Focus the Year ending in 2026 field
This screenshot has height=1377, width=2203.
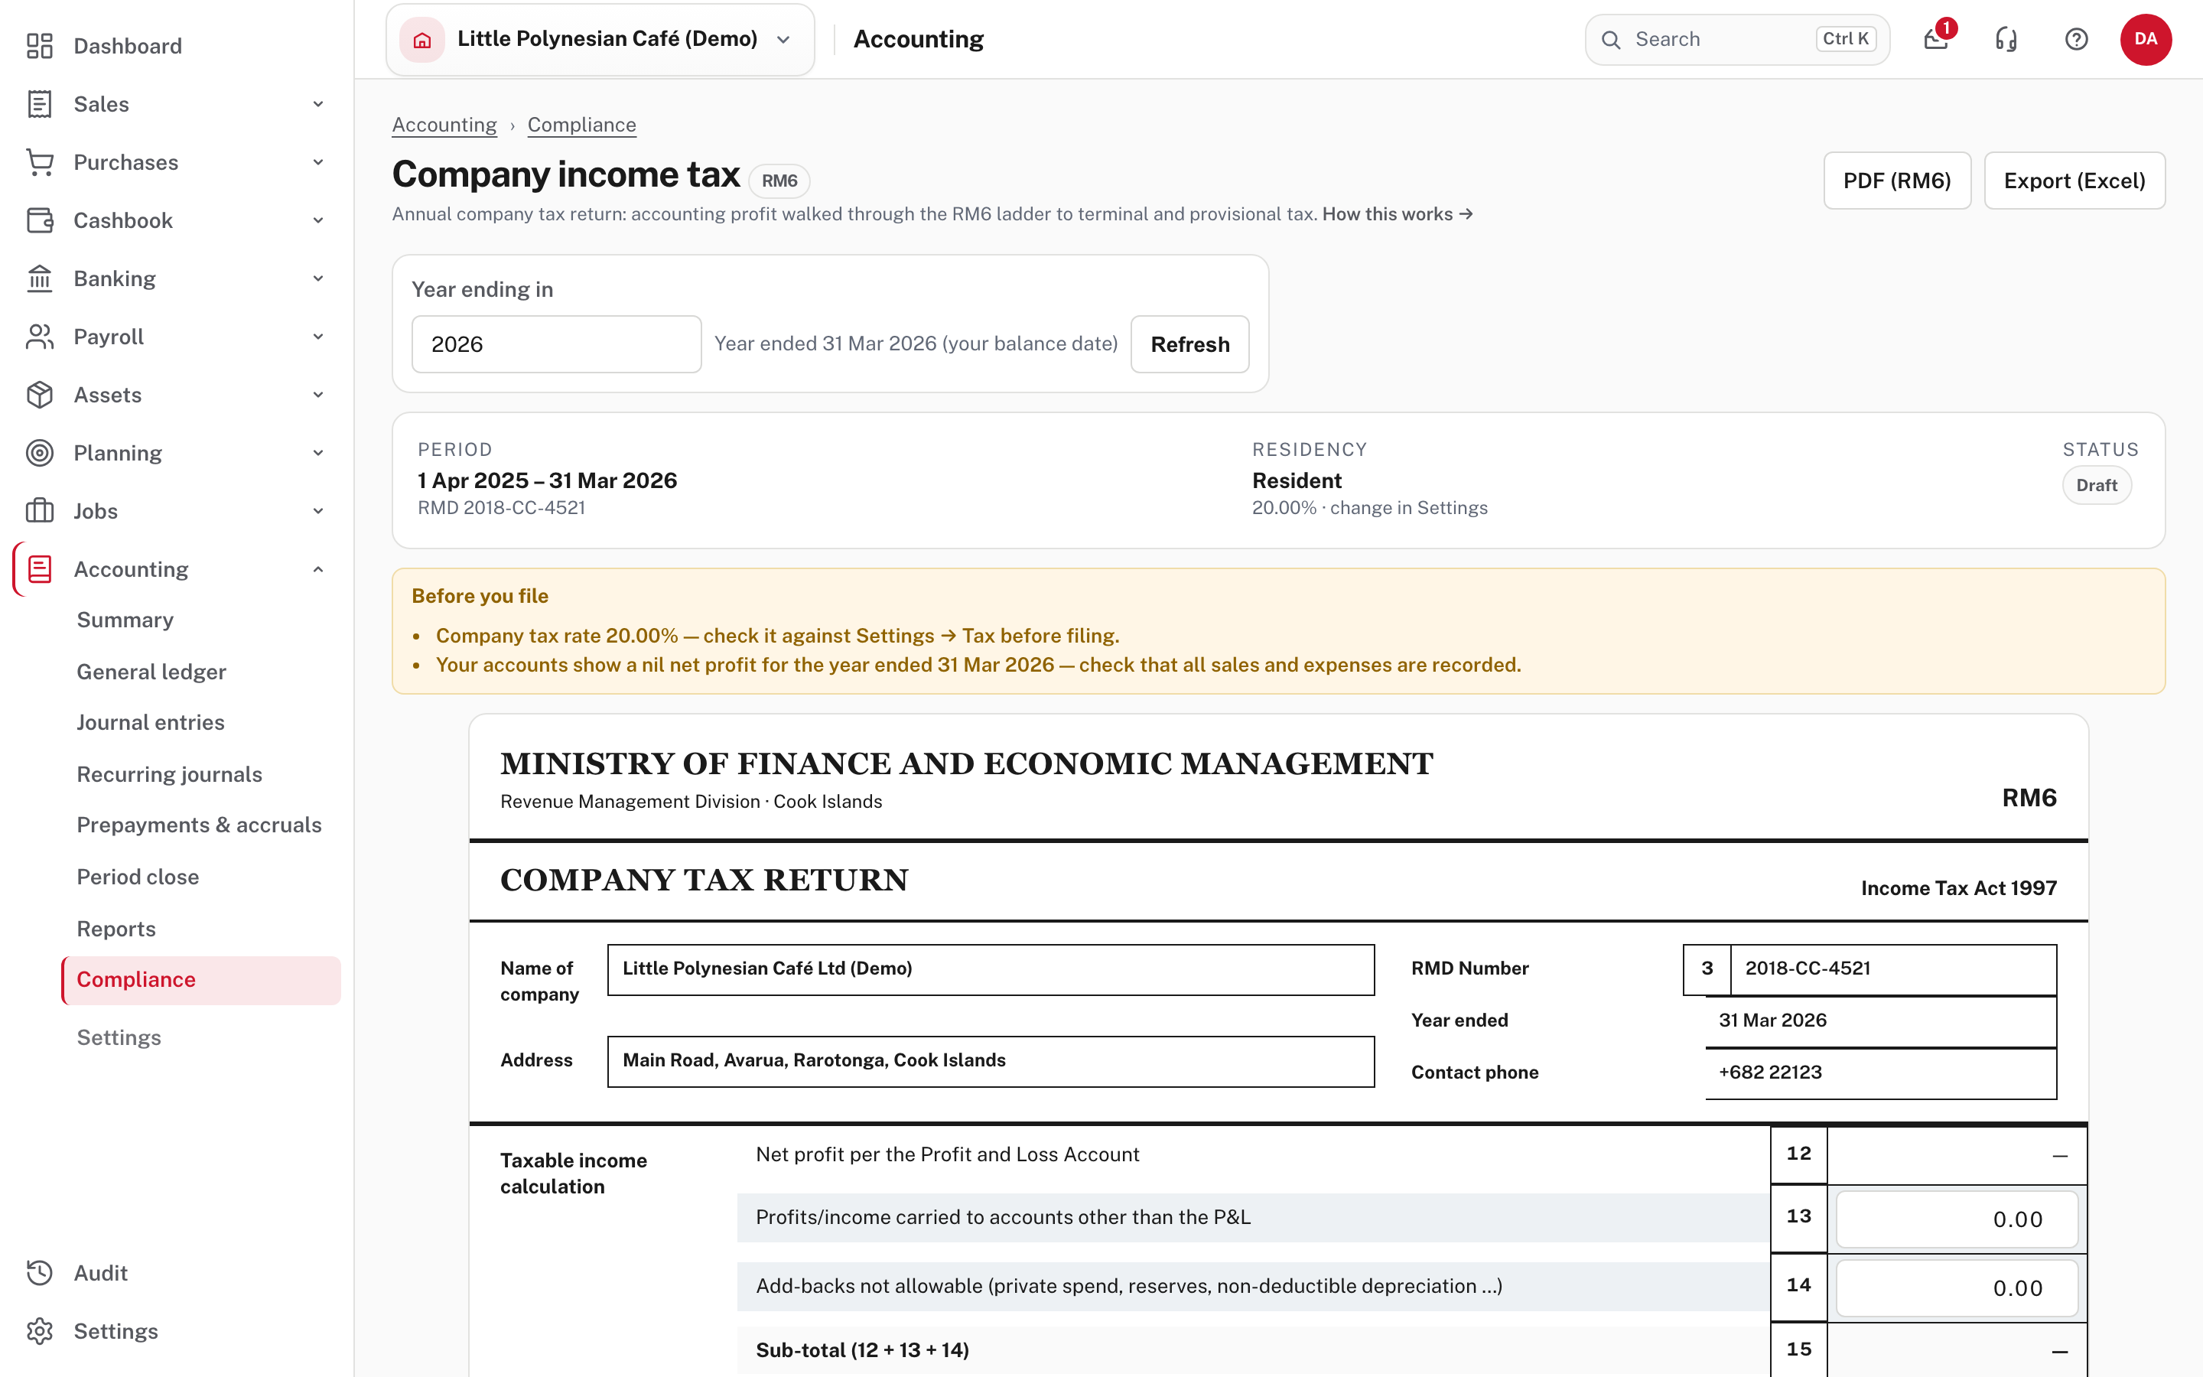pos(556,344)
